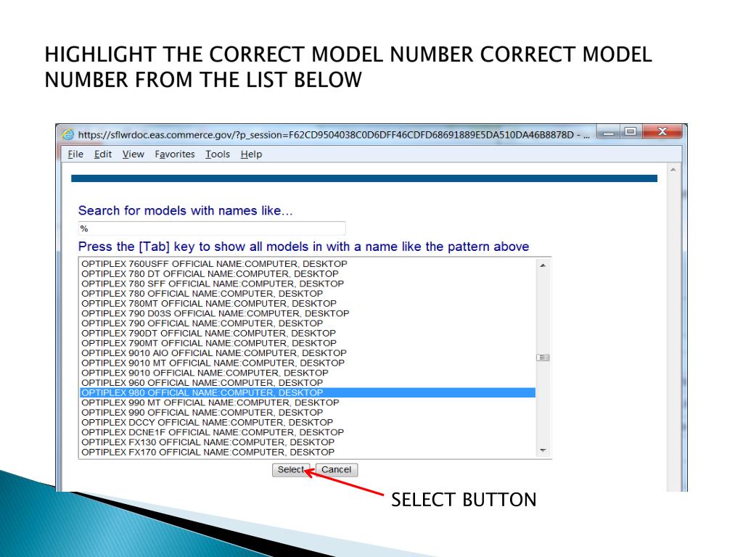
Task: Close the browser popup window
Action: point(662,132)
